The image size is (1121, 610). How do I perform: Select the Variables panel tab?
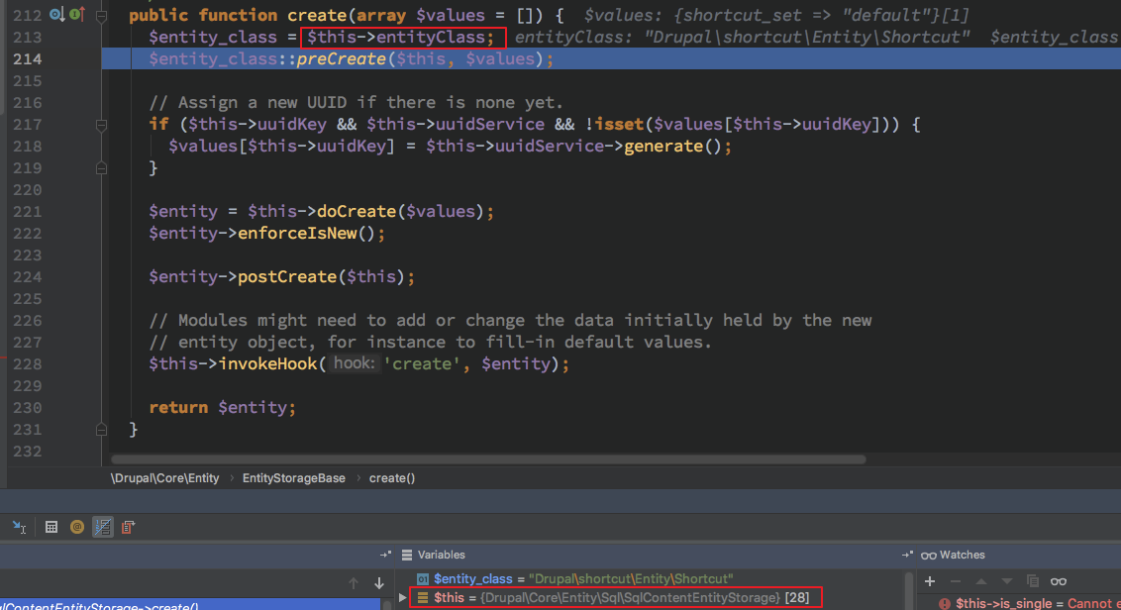(x=441, y=555)
